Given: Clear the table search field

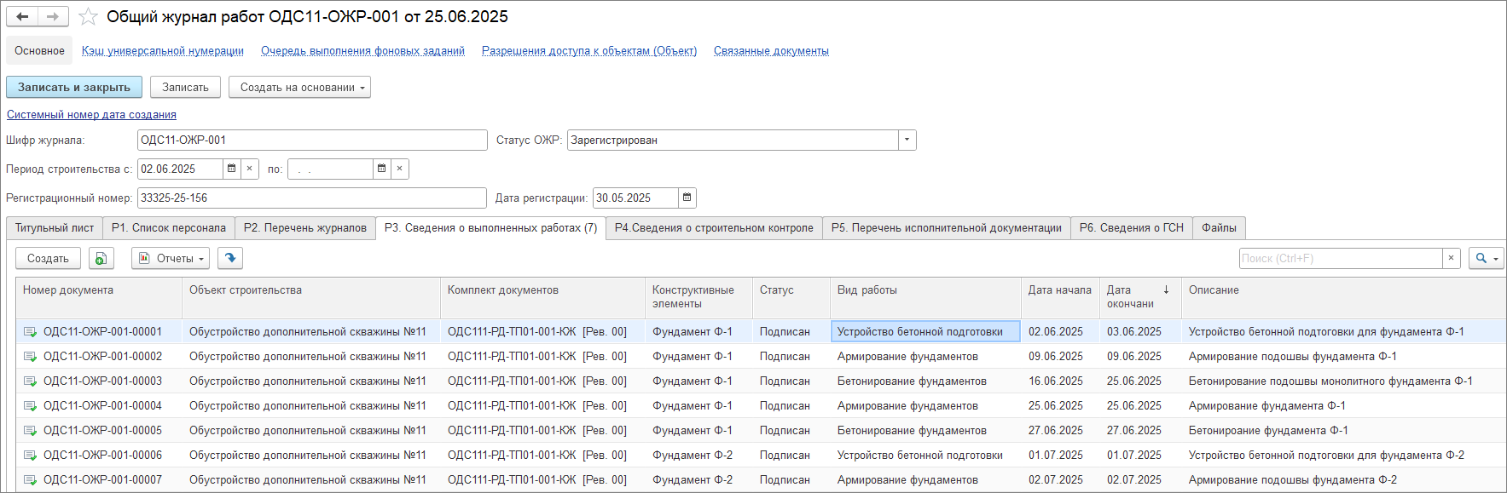Looking at the screenshot, I should (1452, 258).
